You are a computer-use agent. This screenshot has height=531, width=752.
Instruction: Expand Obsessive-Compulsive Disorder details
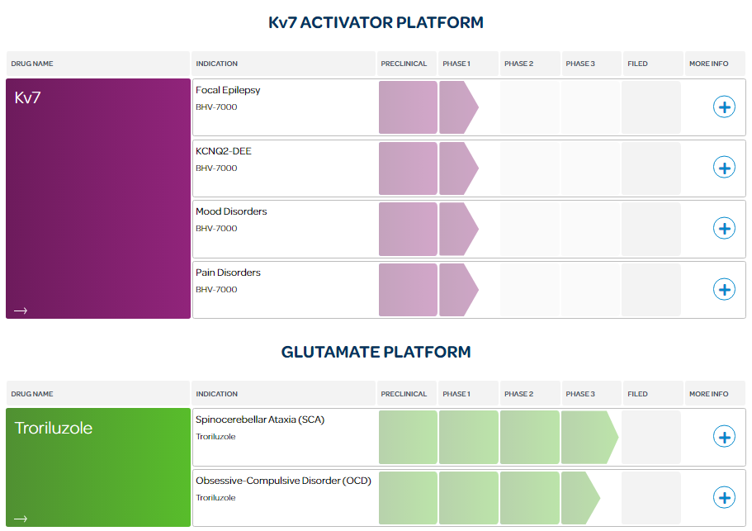pos(724,497)
